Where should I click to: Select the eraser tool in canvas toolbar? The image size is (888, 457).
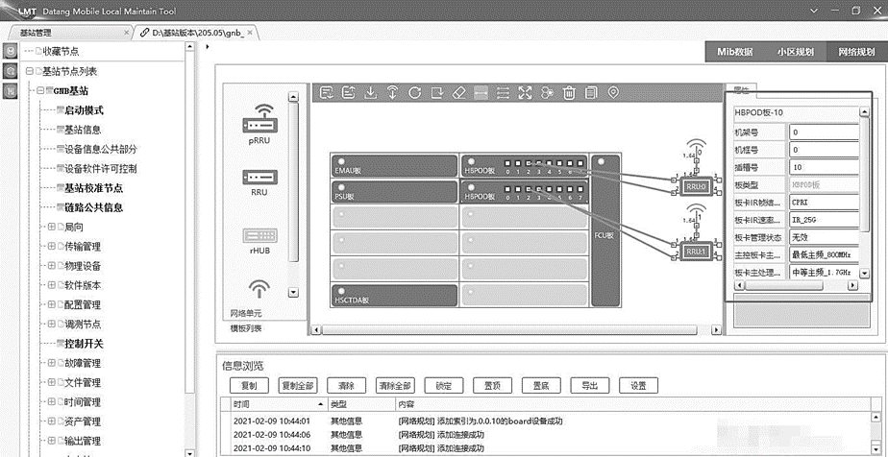(x=458, y=93)
